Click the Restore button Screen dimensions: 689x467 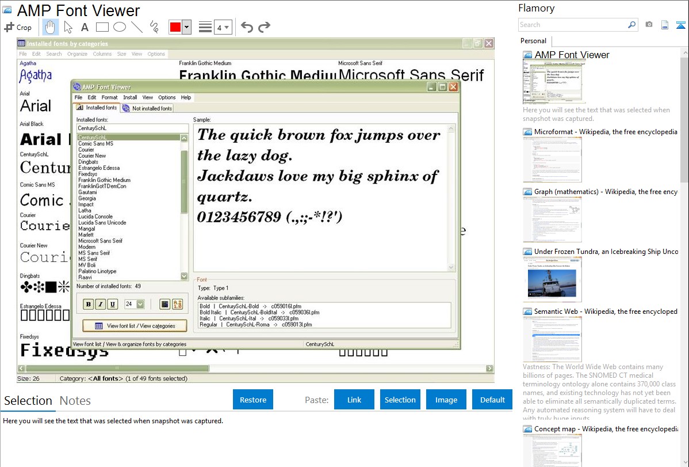click(x=253, y=400)
